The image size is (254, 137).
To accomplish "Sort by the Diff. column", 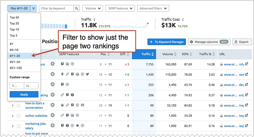I will (x=124, y=54).
